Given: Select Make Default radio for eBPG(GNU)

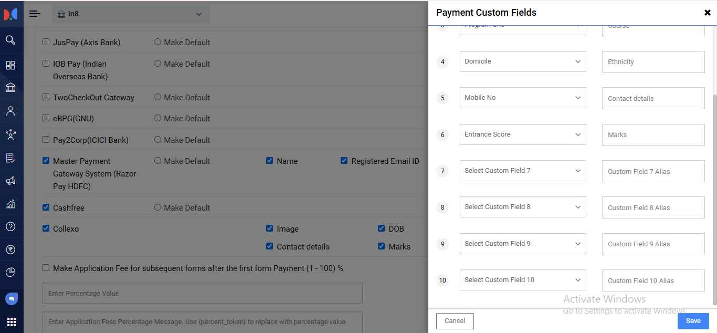Looking at the screenshot, I should point(157,118).
